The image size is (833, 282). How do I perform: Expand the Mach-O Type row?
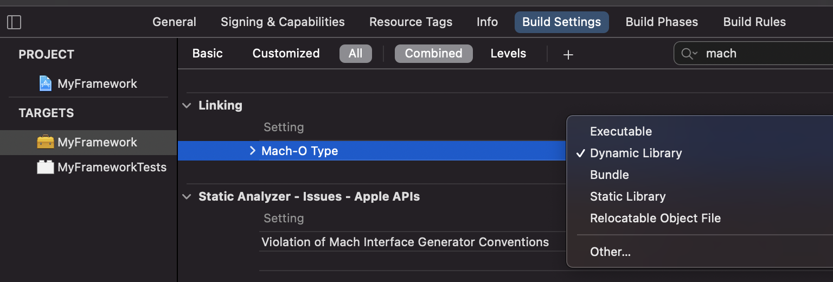(252, 151)
